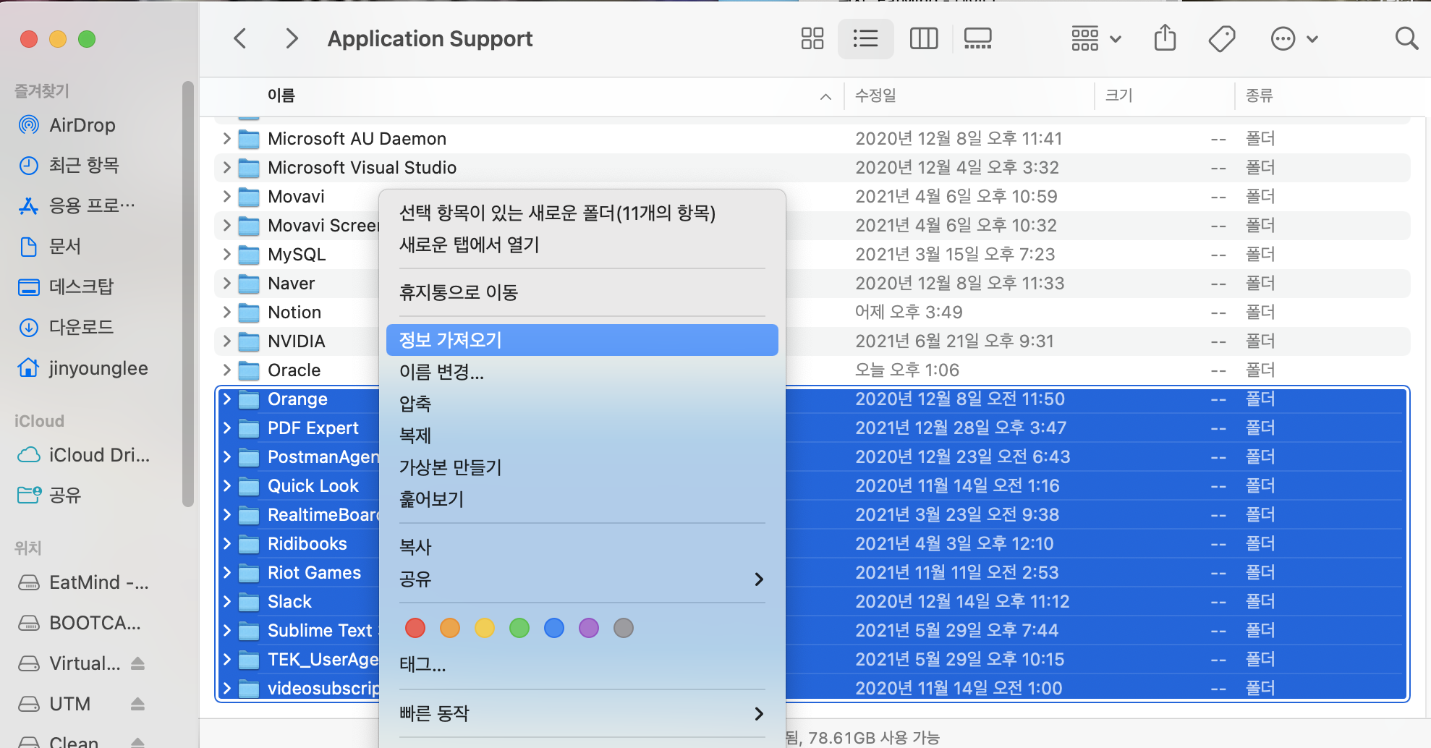This screenshot has height=748, width=1431.
Task: Open the 공유 submenu
Action: 582,579
